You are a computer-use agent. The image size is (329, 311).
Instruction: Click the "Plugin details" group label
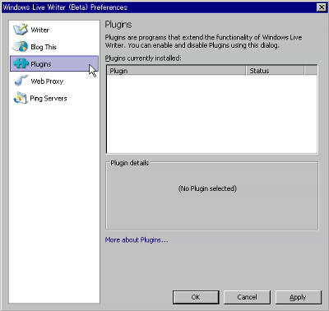click(x=129, y=163)
